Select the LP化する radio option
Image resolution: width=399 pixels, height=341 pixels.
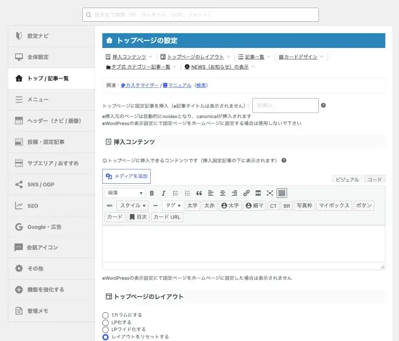[x=106, y=323]
